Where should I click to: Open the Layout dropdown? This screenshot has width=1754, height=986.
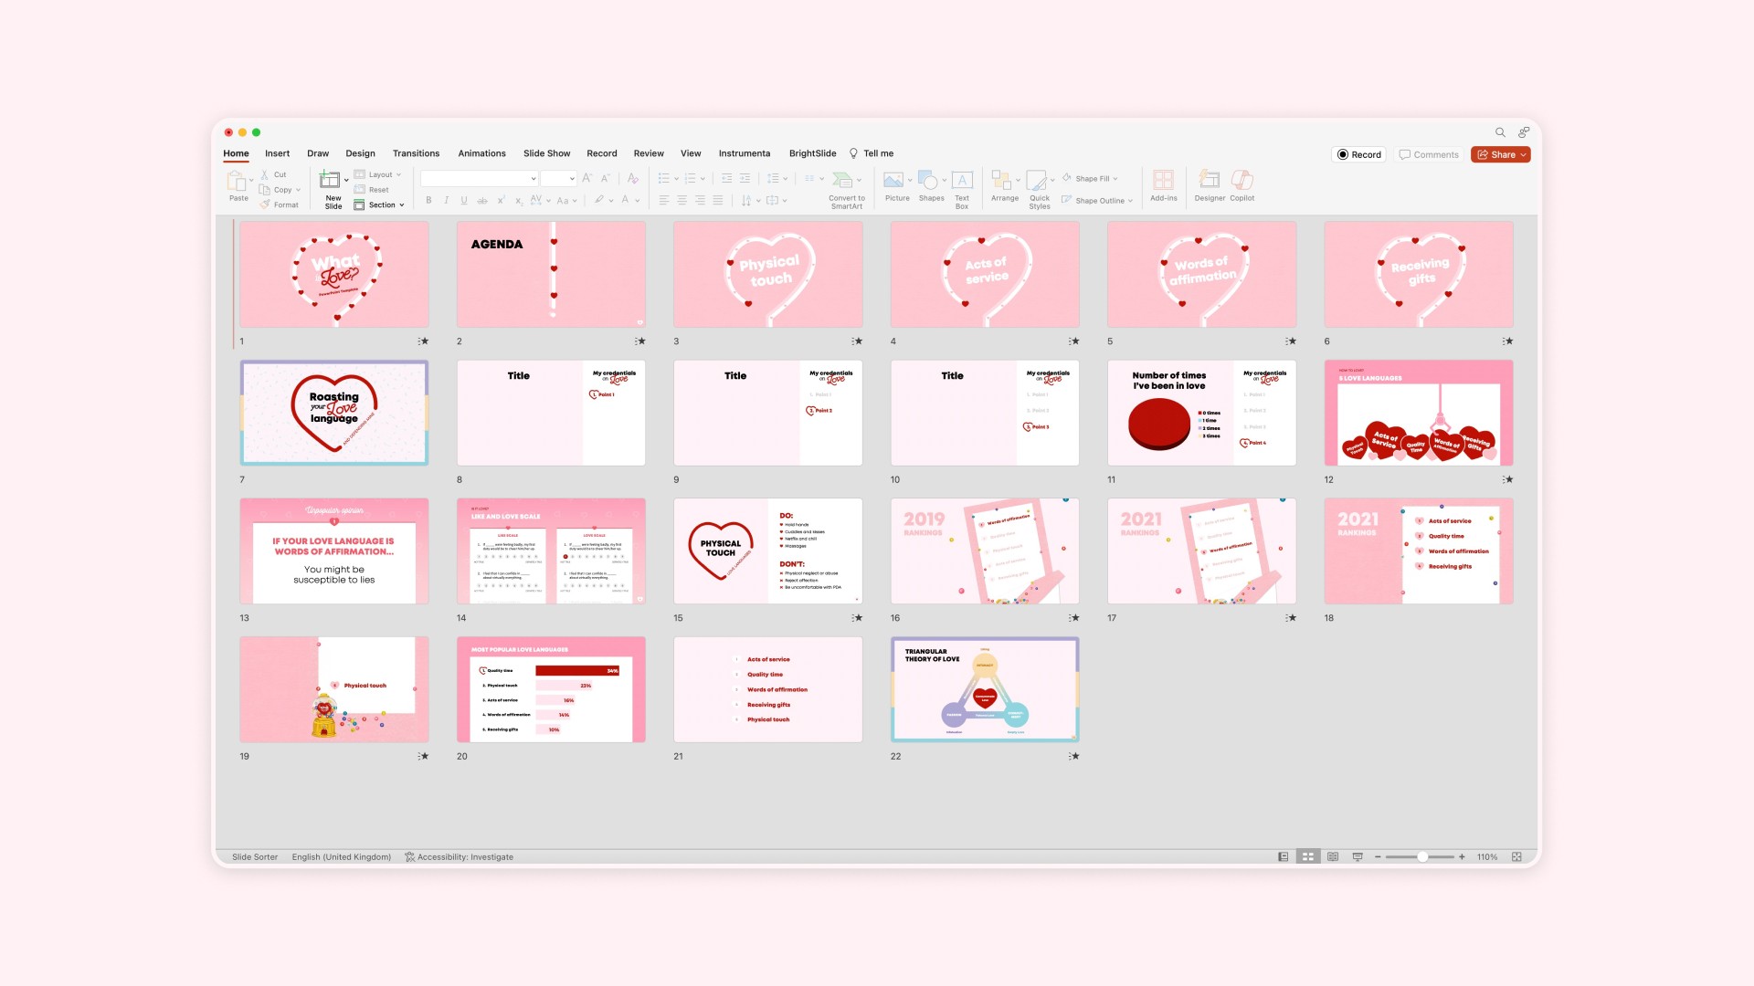(379, 174)
